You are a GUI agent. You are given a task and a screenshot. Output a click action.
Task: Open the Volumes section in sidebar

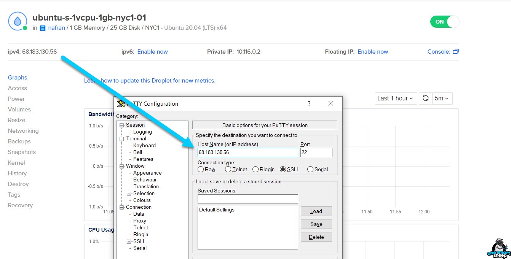[x=19, y=110]
